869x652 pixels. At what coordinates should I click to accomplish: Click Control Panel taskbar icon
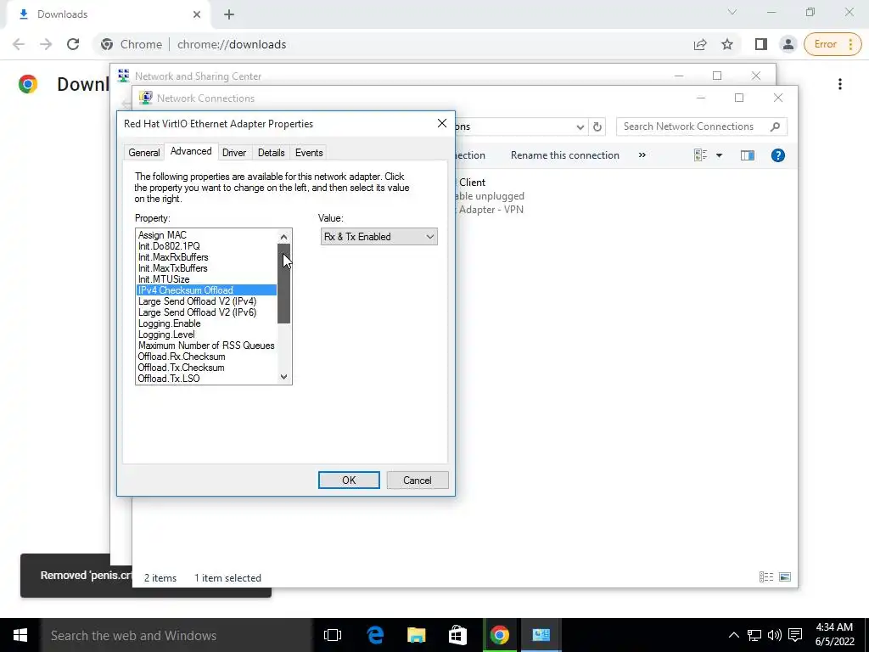[541, 635]
